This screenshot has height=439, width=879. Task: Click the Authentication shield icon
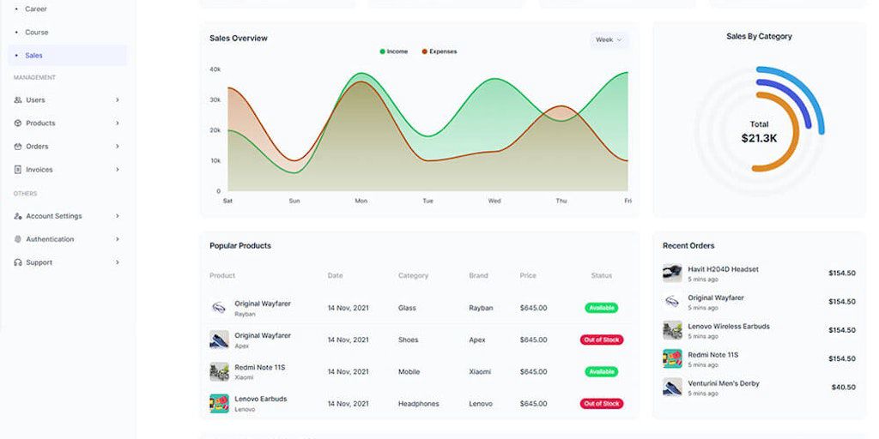pyautogui.click(x=18, y=239)
